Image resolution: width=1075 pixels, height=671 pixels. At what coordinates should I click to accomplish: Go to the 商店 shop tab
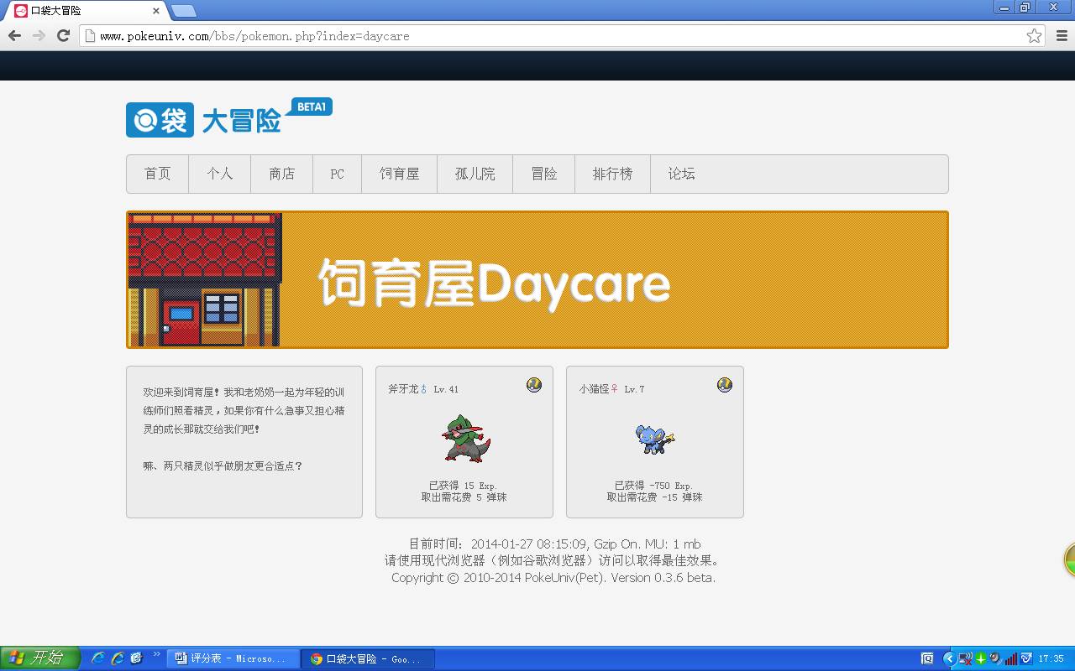[x=281, y=174]
